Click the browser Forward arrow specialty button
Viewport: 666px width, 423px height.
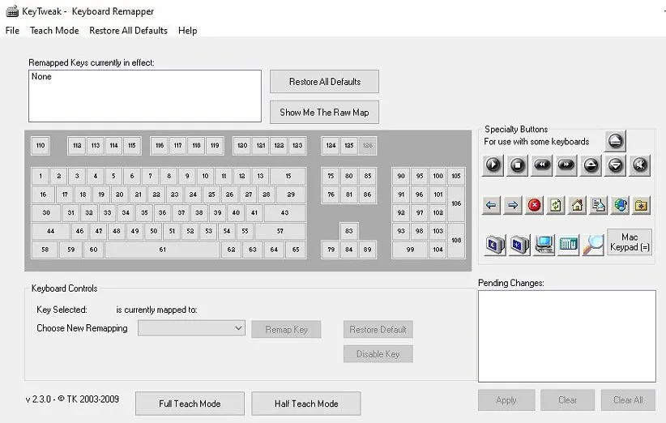tap(513, 206)
